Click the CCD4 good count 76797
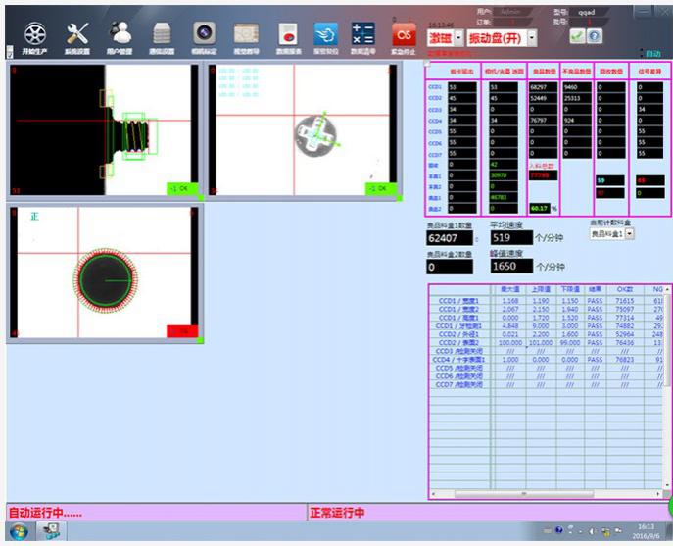This screenshot has width=673, height=546. pyautogui.click(x=543, y=121)
